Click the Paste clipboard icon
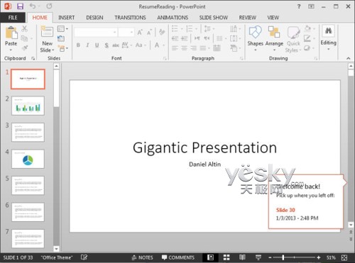The width and height of the screenshot is (355, 263). point(11,33)
